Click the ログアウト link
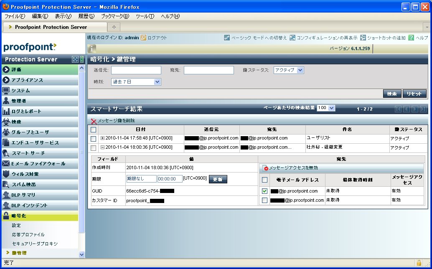The height and width of the screenshot is (269, 432). point(158,38)
